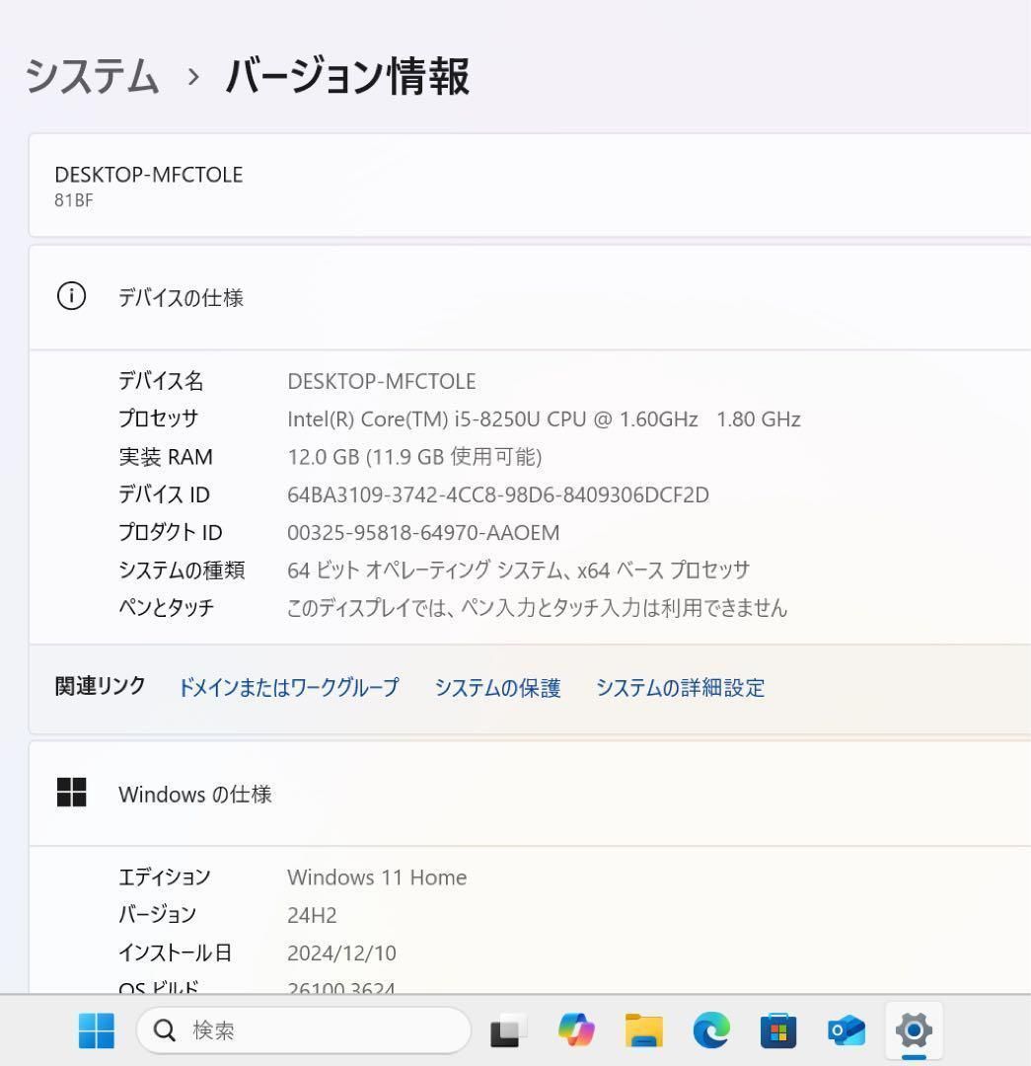Open システムの詳細設定

click(x=679, y=687)
